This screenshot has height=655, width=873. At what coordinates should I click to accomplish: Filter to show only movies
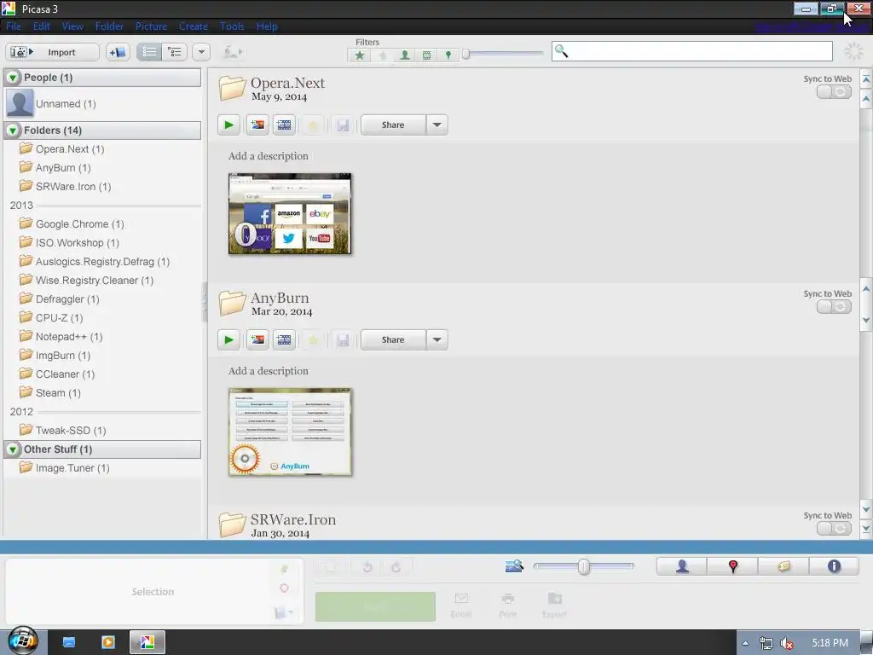426,55
